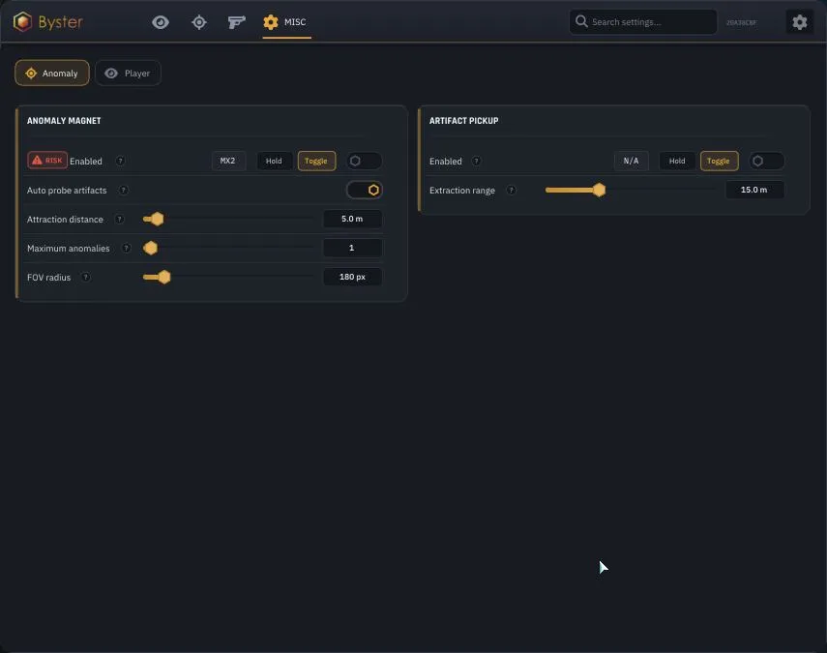Focus the Search settings field
827x653 pixels.
643,22
